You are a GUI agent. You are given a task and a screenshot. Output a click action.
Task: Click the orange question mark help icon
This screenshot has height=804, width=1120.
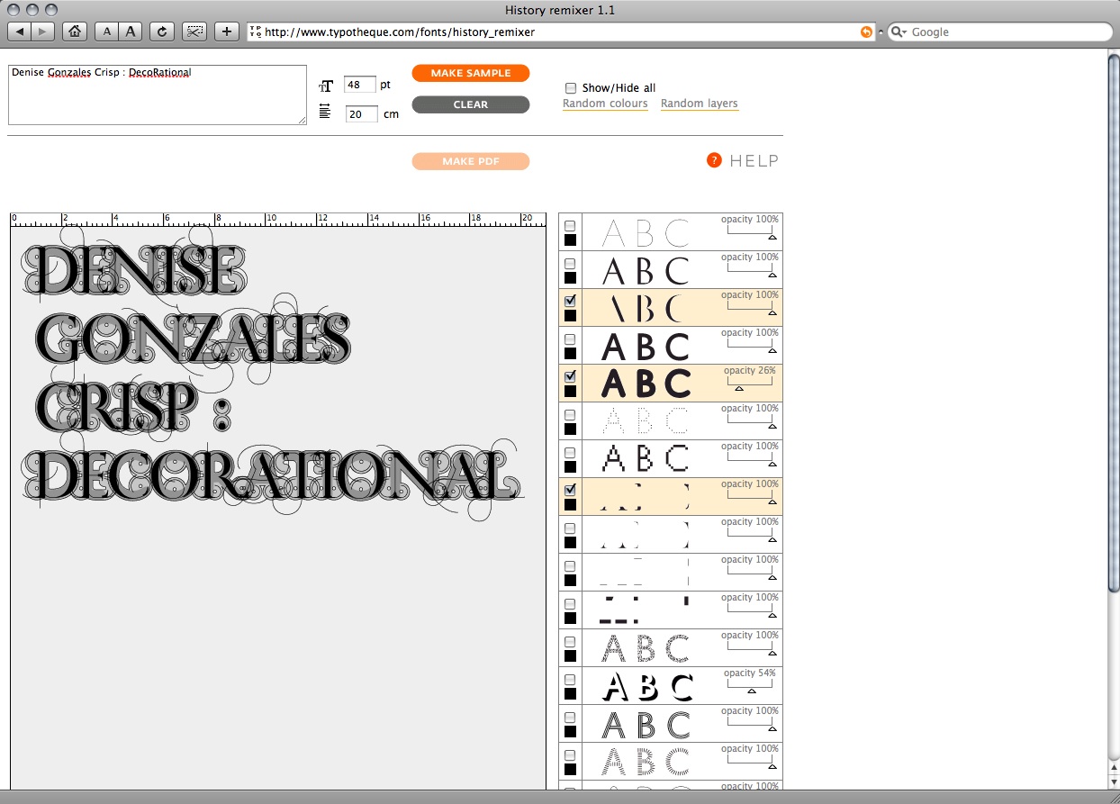(x=714, y=160)
